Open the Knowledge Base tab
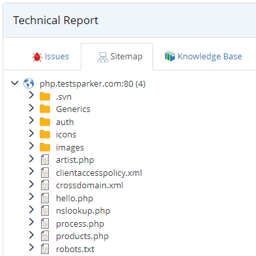 [x=203, y=57]
